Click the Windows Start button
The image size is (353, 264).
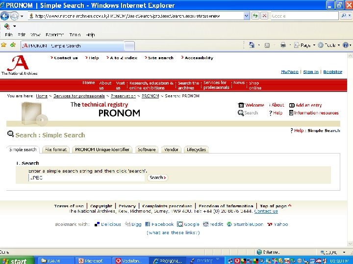(17, 261)
